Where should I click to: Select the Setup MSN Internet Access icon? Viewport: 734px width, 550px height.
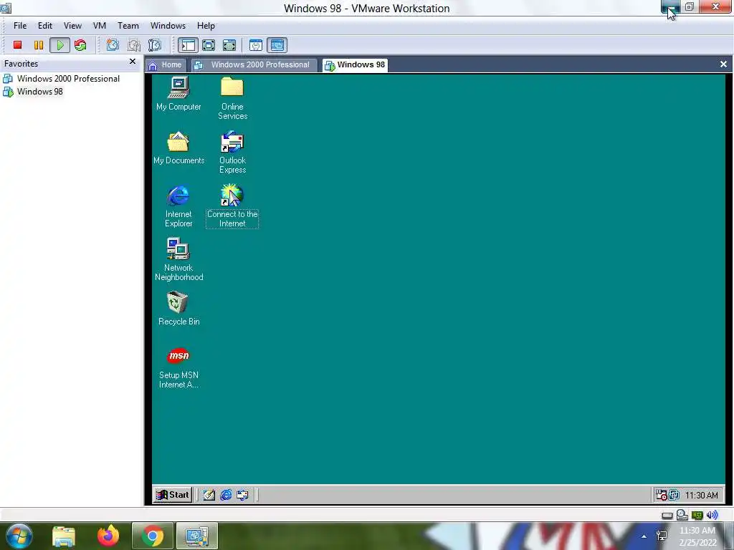[178, 368]
